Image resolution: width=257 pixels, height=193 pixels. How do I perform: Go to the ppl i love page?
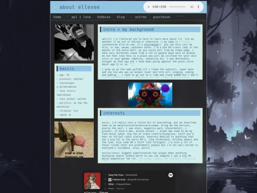coord(81,17)
